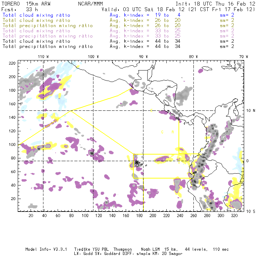Click the x-axis tick label 320
Image resolution: width=257 pixels, height=257 pixels.
234,216
